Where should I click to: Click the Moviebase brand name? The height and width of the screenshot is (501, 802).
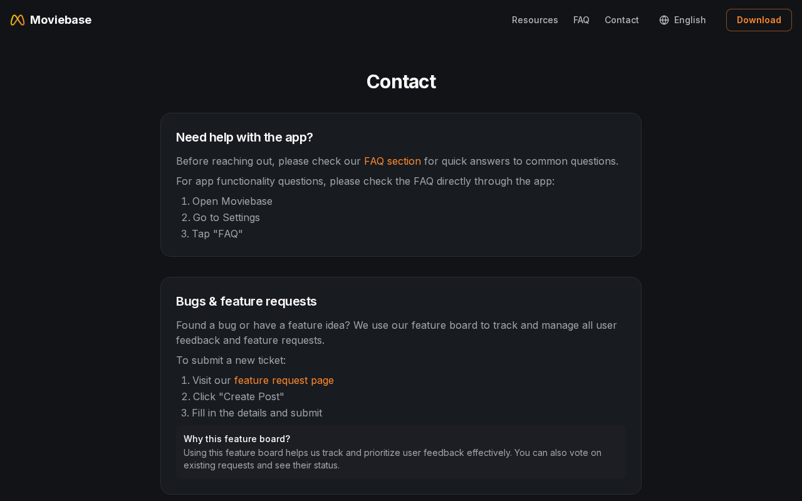[61, 20]
